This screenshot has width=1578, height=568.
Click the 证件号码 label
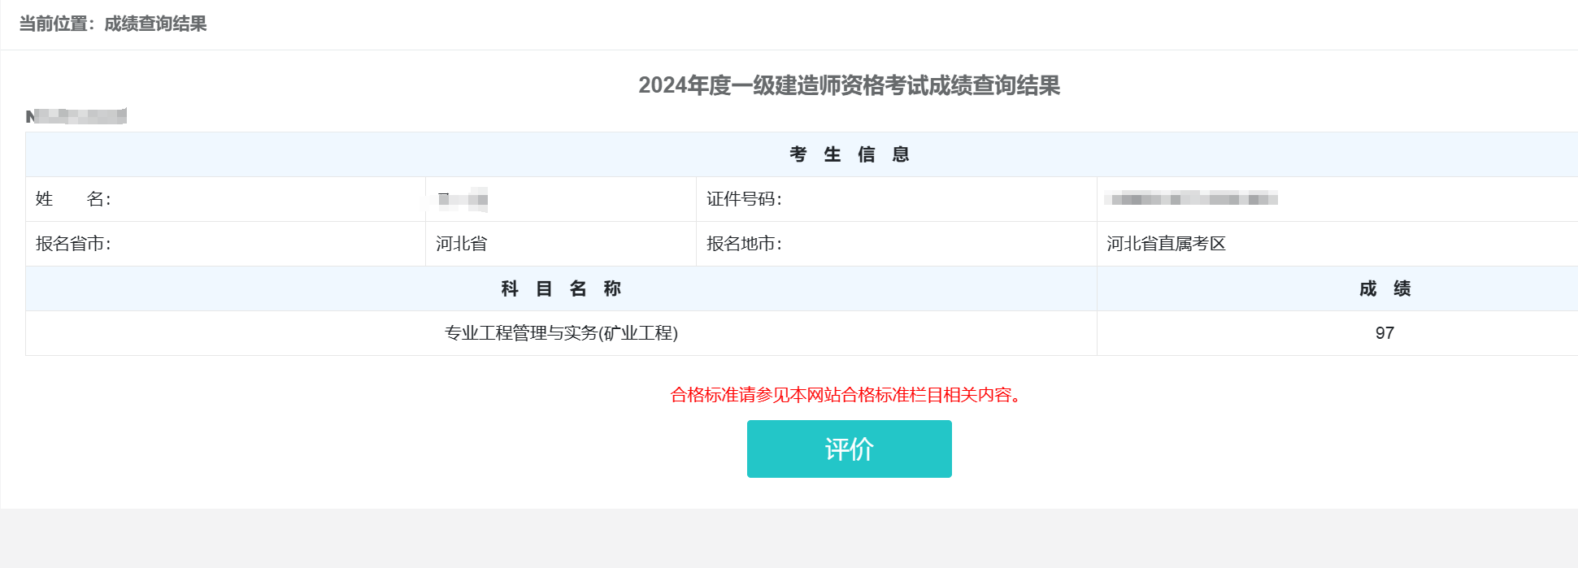click(744, 199)
